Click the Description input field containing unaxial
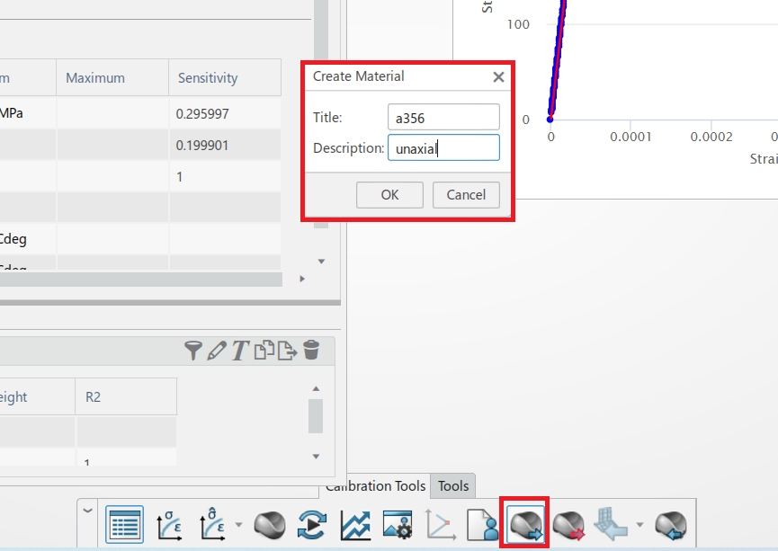Screen dimensions: 778x551 443,148
